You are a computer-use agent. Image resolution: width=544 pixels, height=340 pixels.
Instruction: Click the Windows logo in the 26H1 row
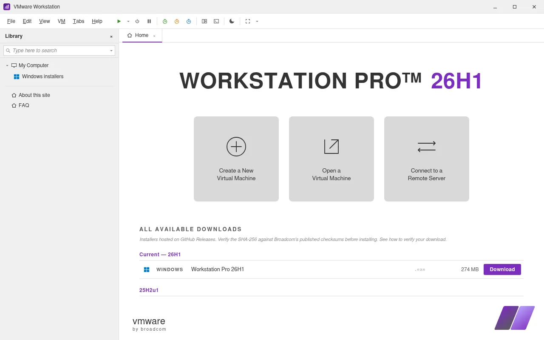coord(147,269)
